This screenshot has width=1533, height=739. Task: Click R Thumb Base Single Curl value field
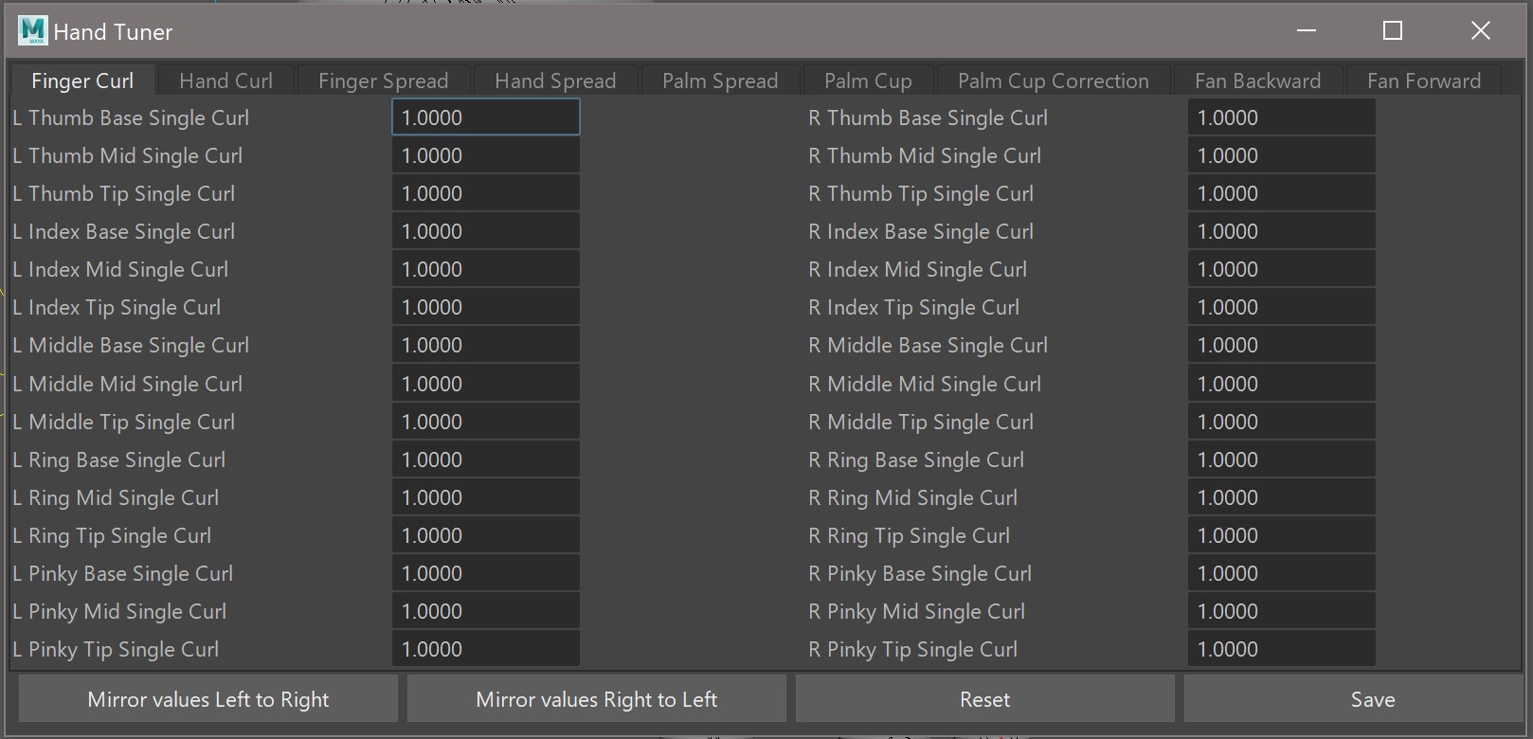[x=1282, y=117]
